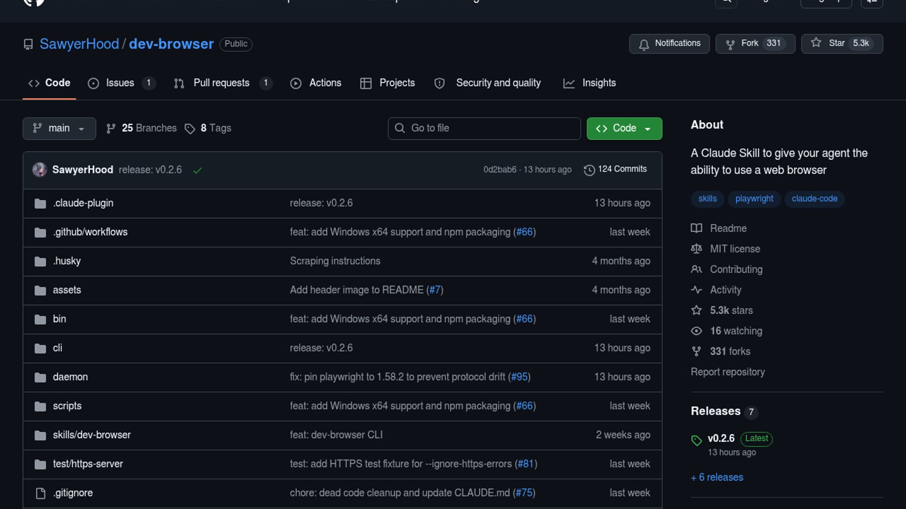Click the + 6 releases link
This screenshot has height=509, width=906.
717,477
